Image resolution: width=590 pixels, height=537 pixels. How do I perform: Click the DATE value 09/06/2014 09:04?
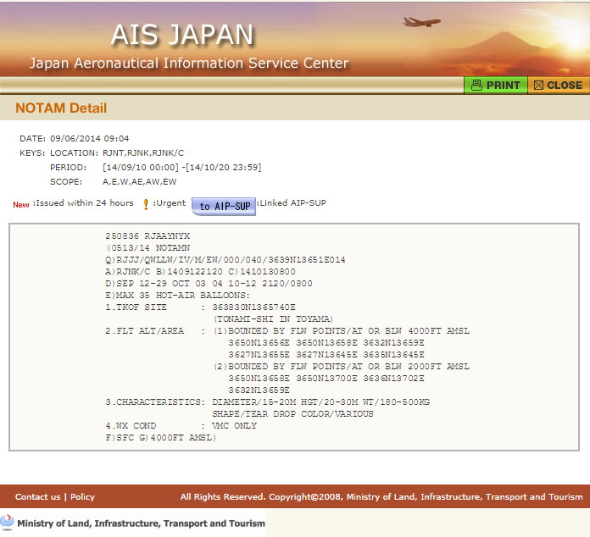[x=89, y=138]
